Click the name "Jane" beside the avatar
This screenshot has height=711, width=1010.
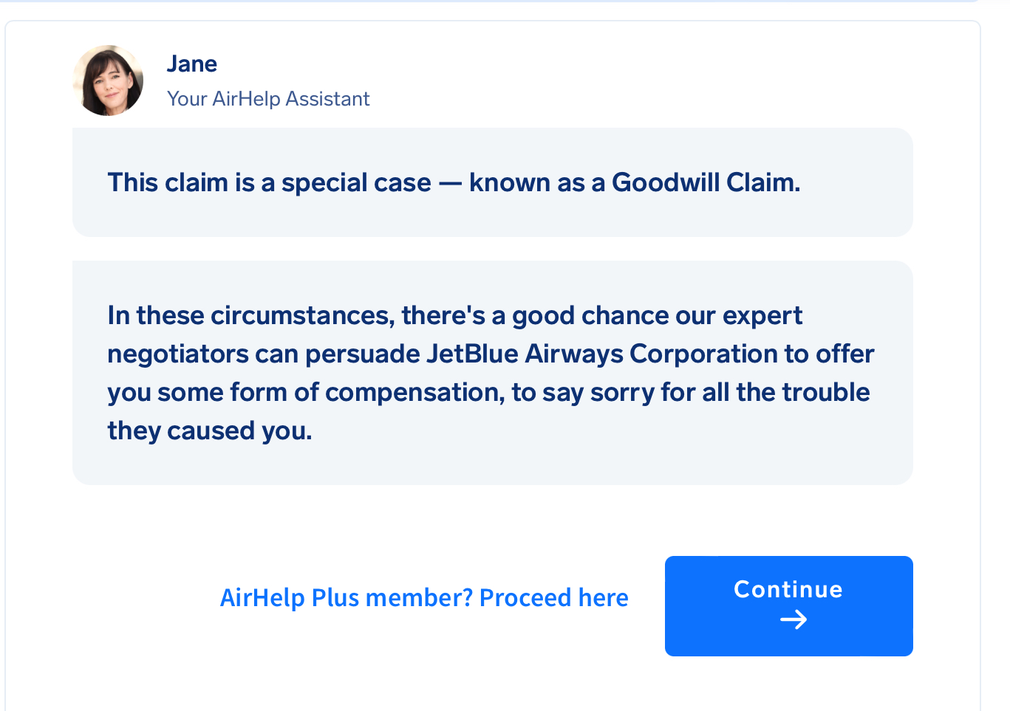tap(191, 64)
